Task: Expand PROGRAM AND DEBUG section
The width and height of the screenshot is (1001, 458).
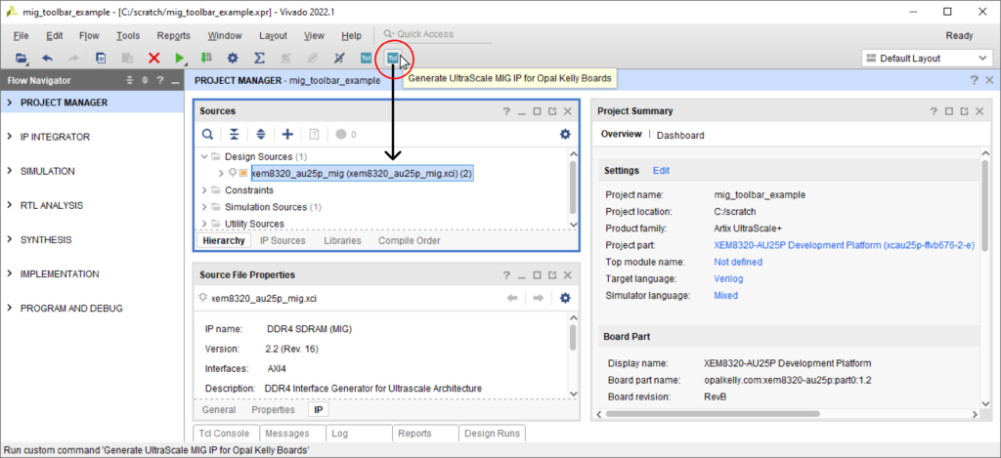Action: tap(10, 308)
